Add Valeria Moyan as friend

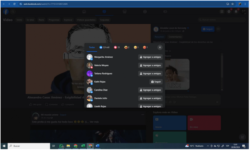point(151,65)
